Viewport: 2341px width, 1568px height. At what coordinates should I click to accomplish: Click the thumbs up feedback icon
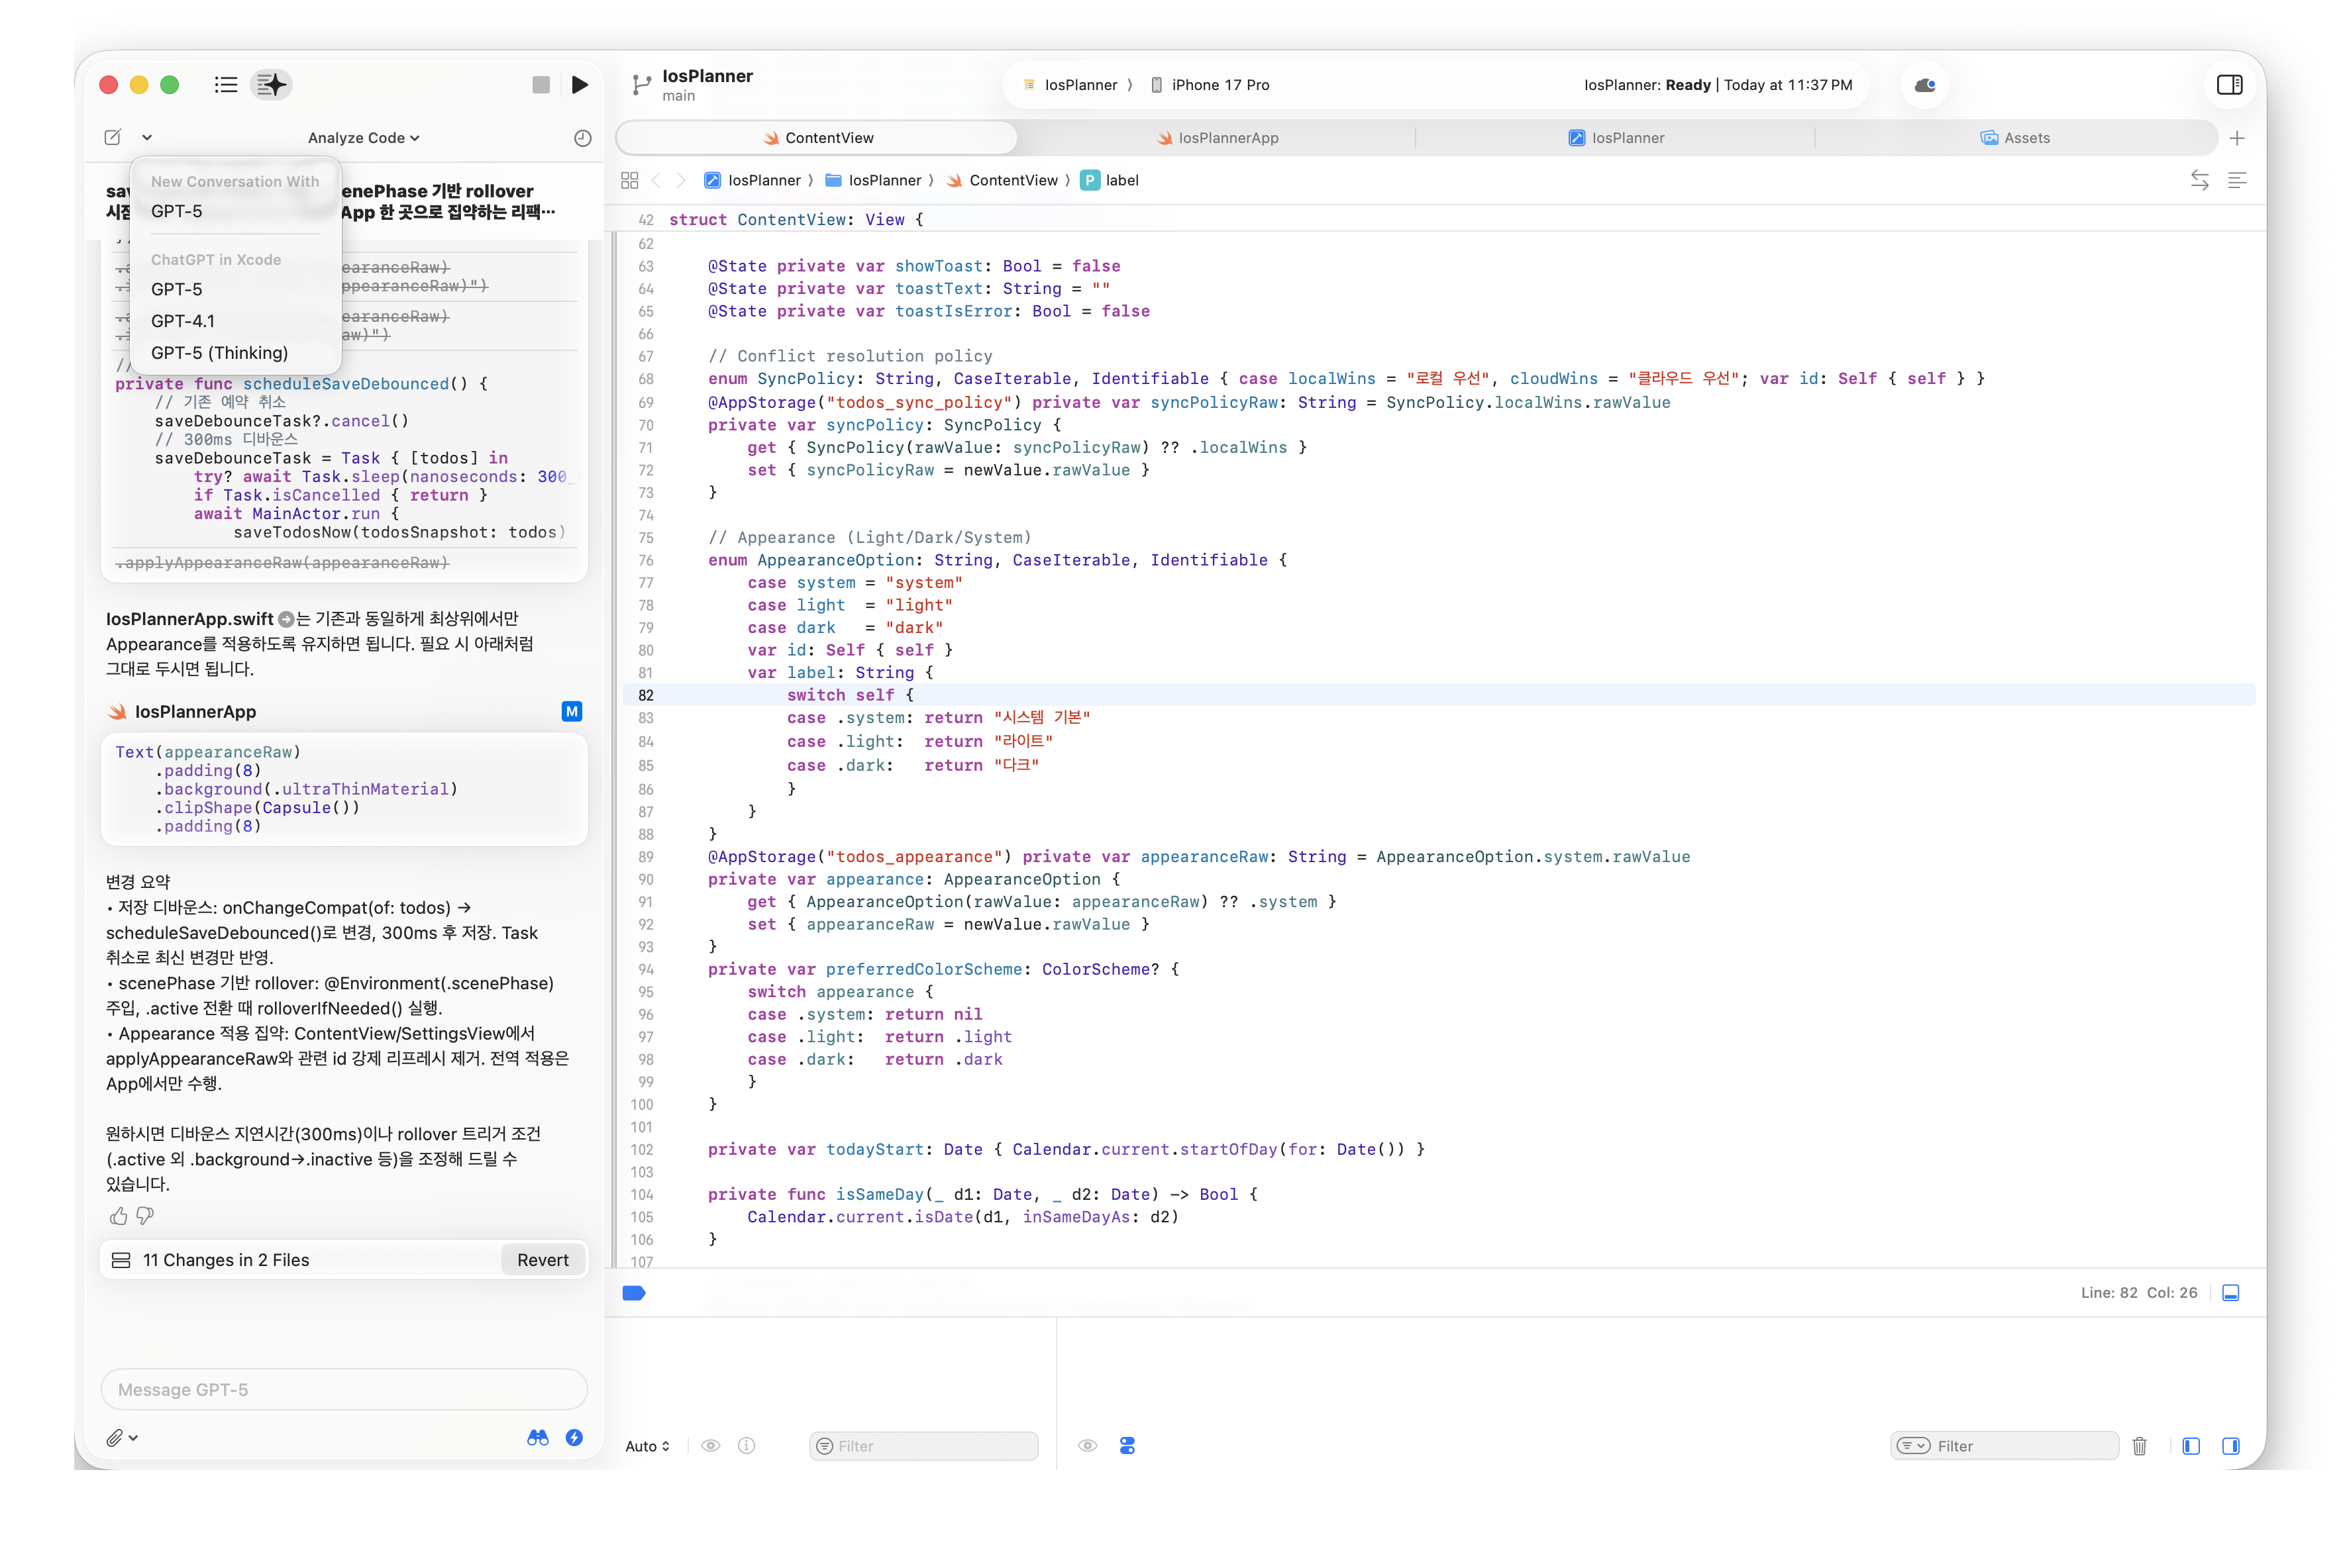point(118,1216)
